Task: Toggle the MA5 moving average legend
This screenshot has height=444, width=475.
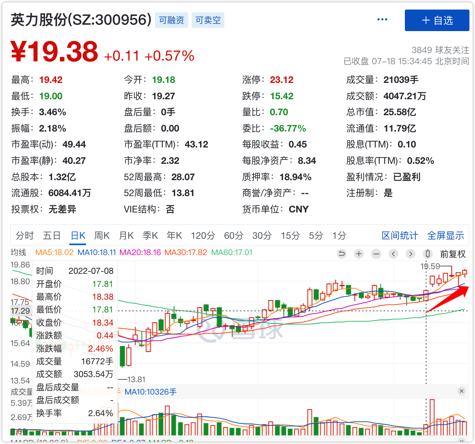Action: 55,252
